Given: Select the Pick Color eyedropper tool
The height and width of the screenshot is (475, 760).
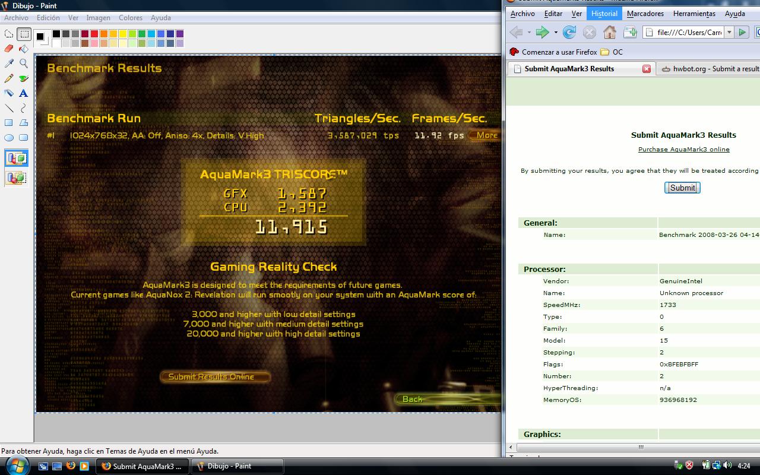Looking at the screenshot, I should pos(9,64).
